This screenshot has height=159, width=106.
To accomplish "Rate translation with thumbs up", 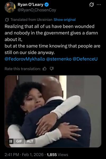I will [45, 69].
